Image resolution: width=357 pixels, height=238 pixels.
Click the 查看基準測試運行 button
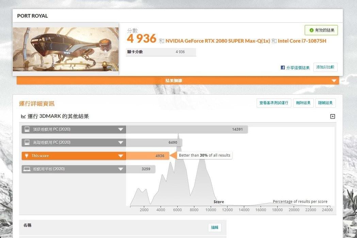tap(274, 103)
